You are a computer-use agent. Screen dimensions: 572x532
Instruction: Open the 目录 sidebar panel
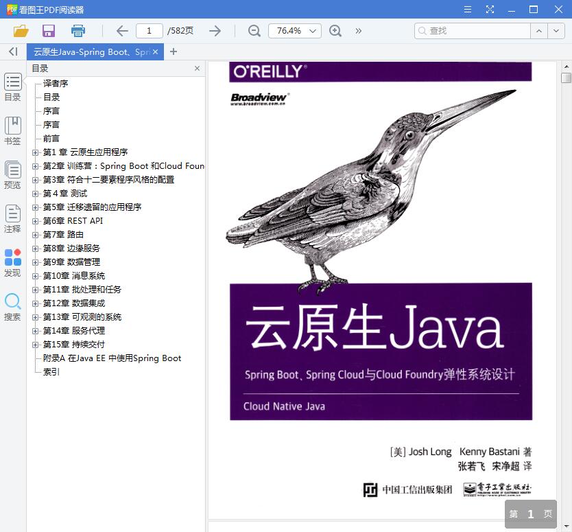pyautogui.click(x=13, y=87)
